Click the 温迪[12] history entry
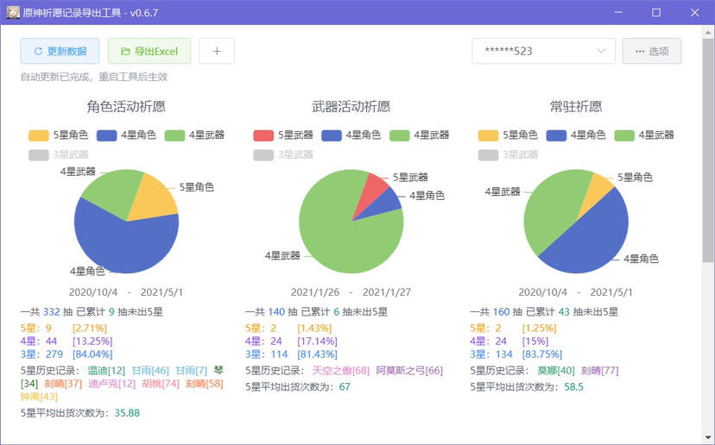The height and width of the screenshot is (445, 715). pos(106,370)
